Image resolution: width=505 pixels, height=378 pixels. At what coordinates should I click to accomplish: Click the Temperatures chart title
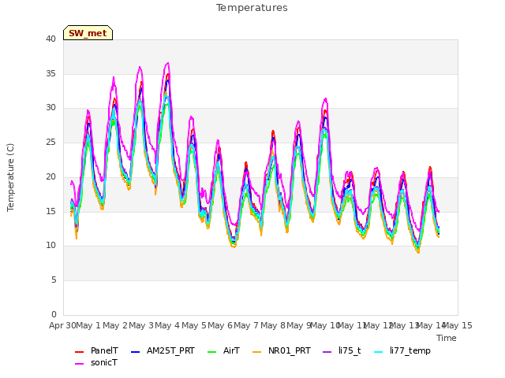click(x=252, y=8)
